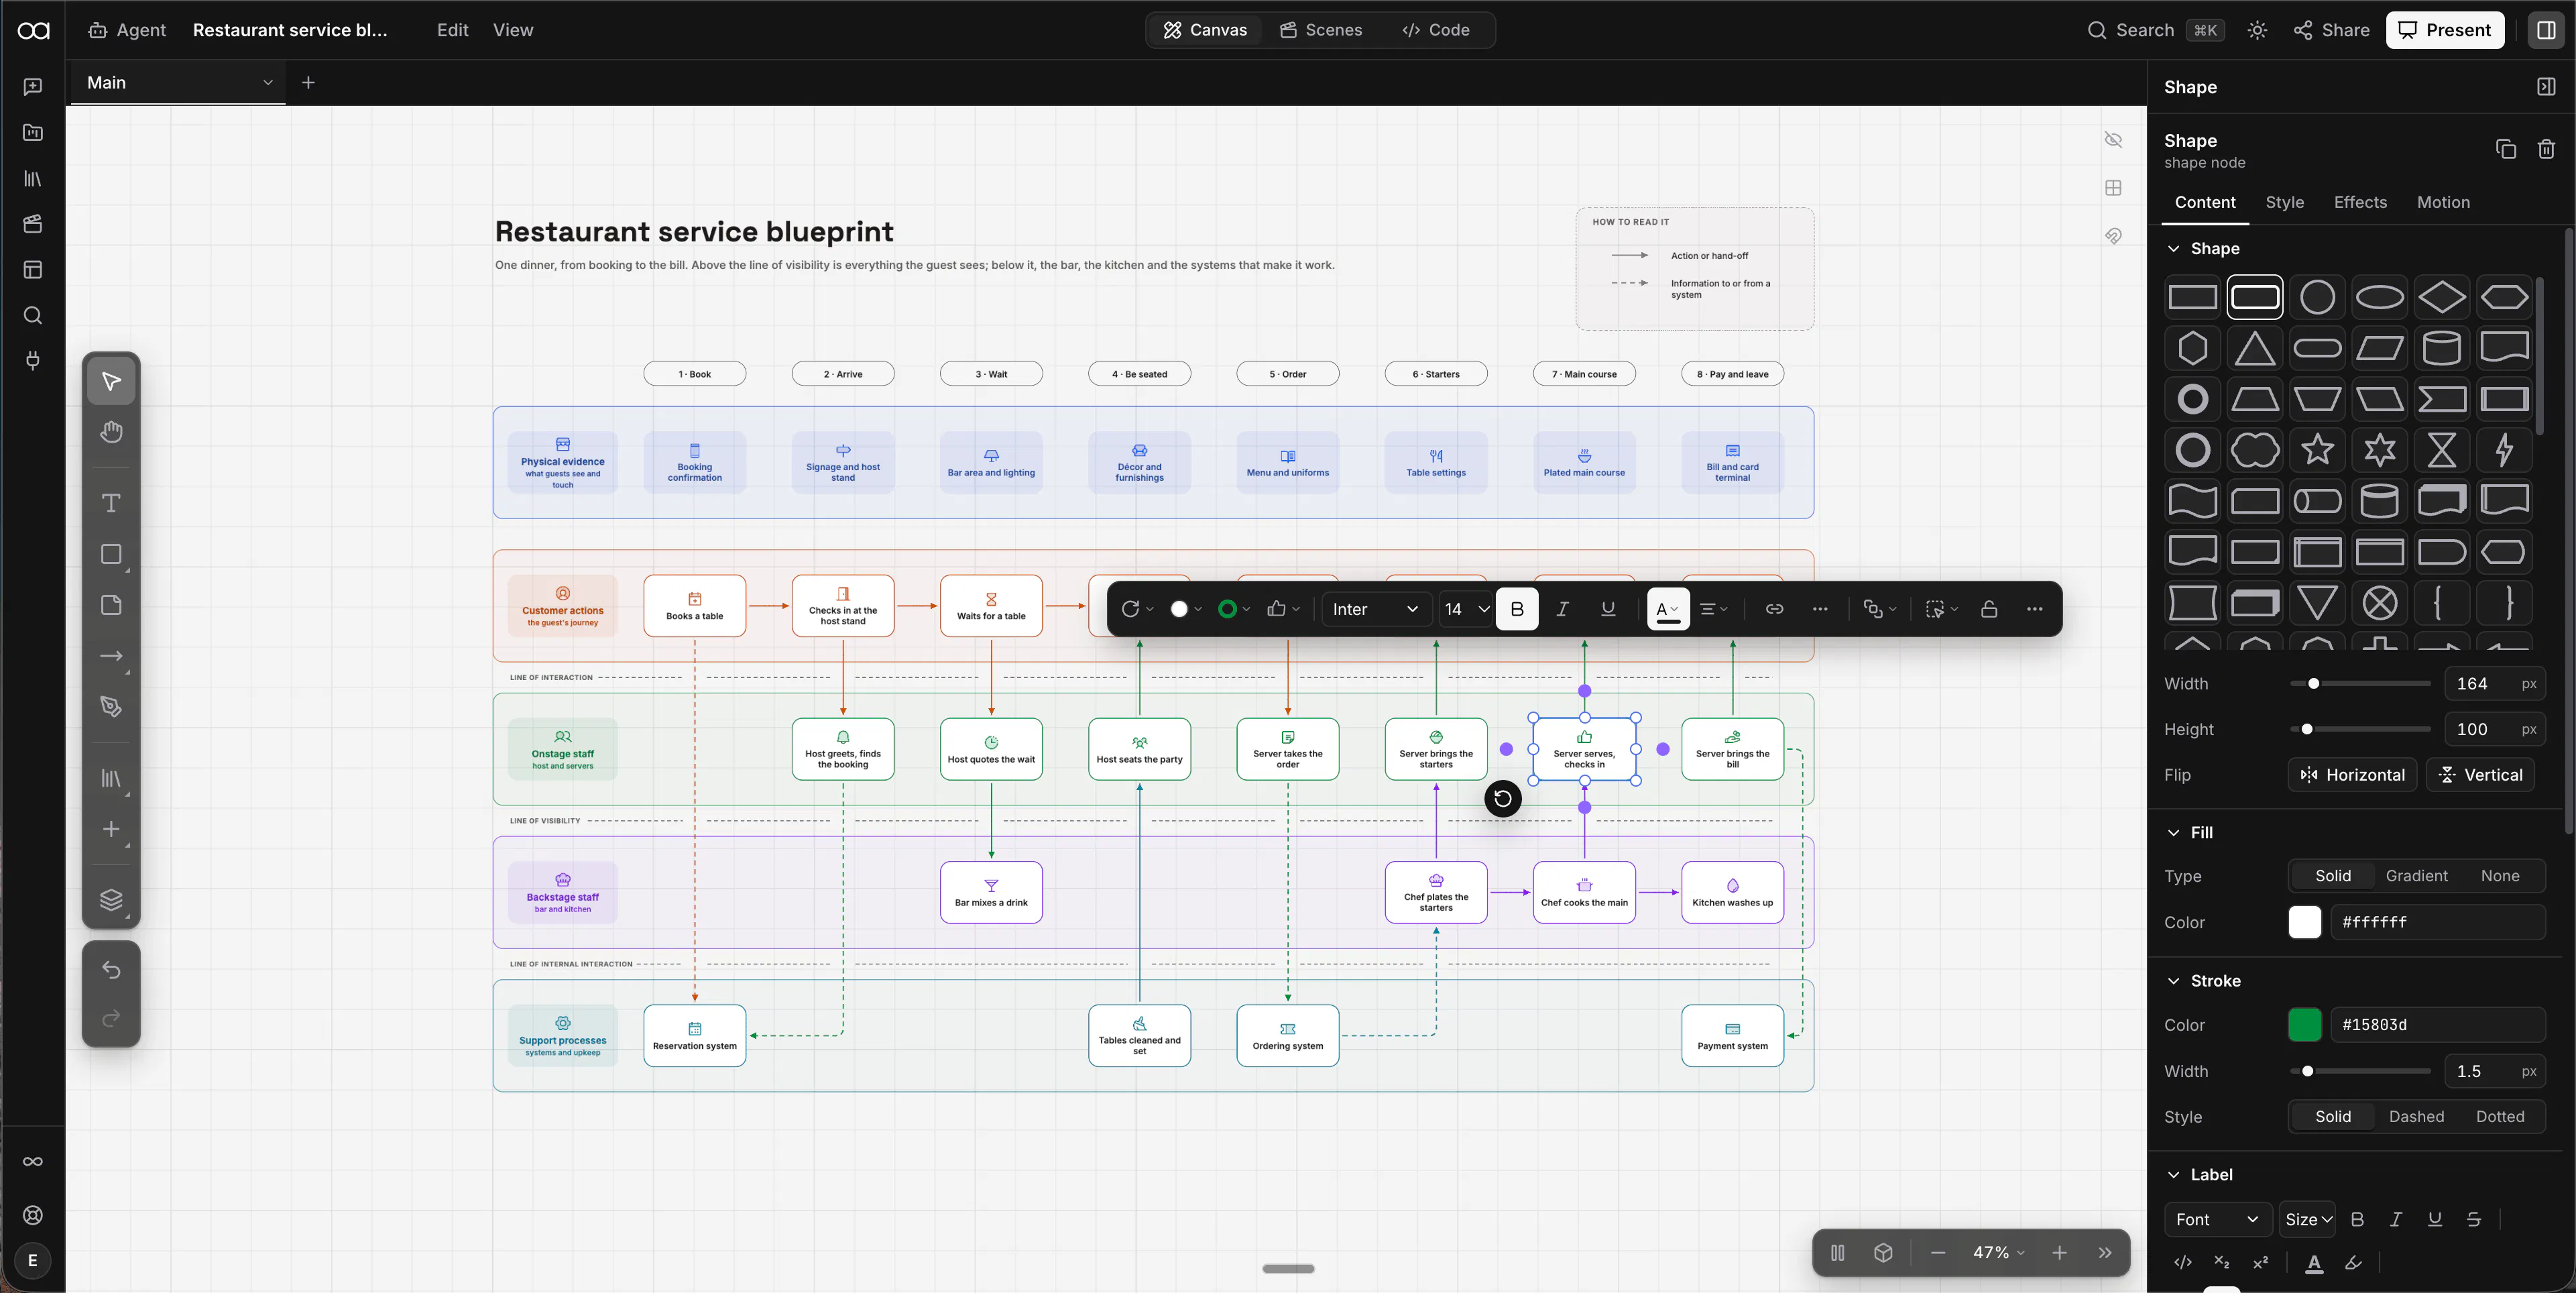Duplicate the shape with the copy icon
Viewport: 2576px width, 1293px height.
tap(2505, 149)
